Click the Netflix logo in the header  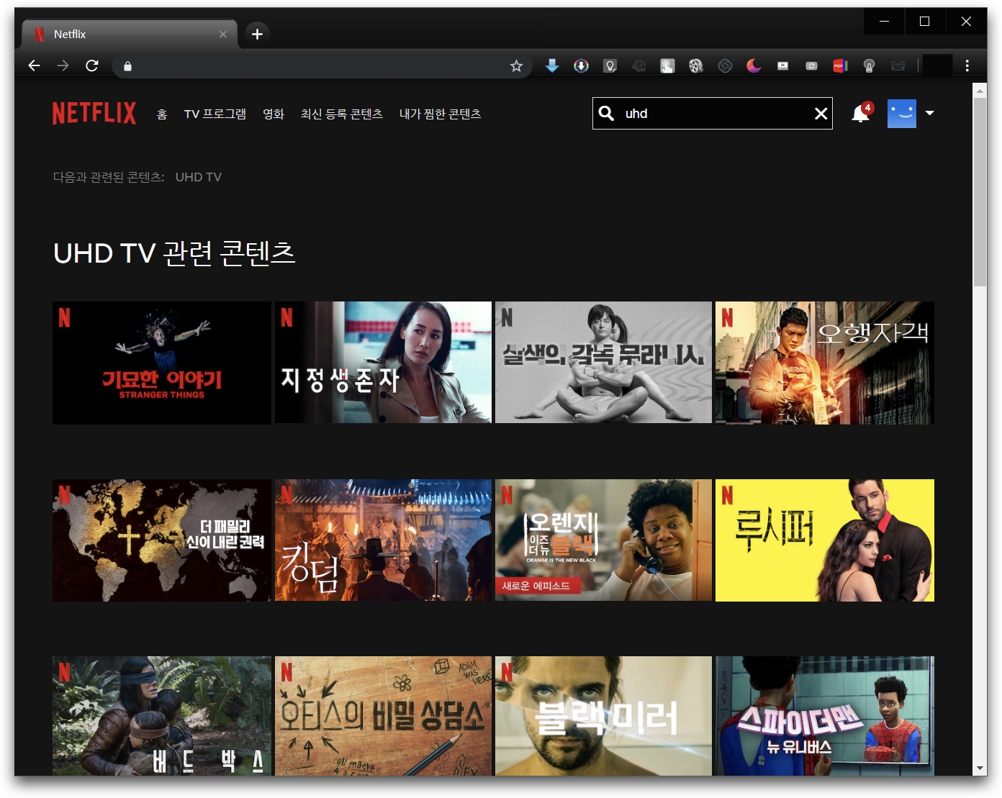[94, 113]
